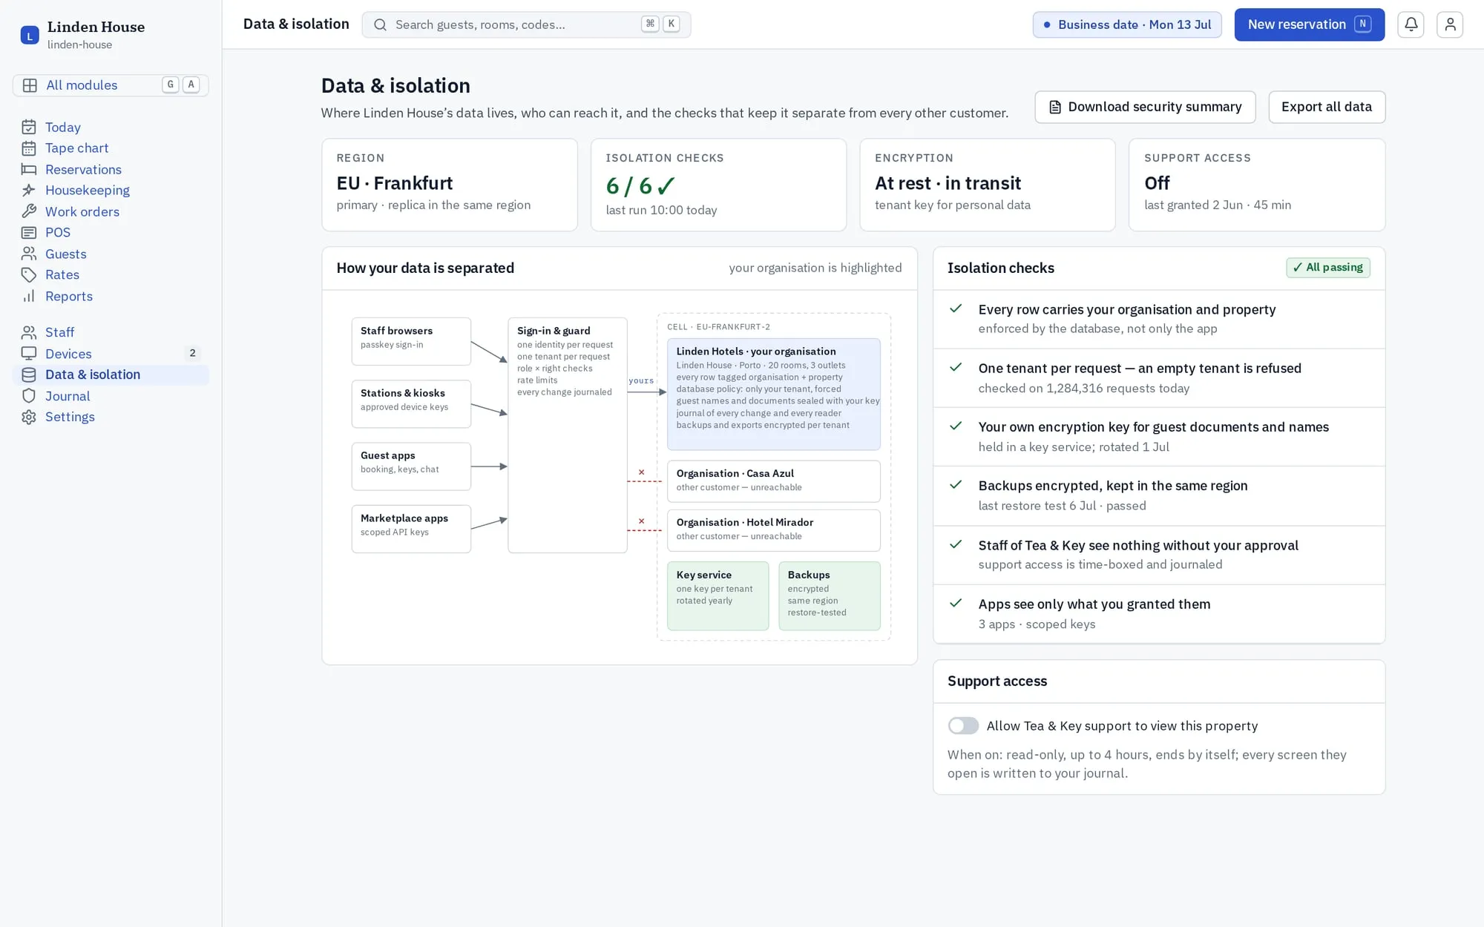Image resolution: width=1484 pixels, height=927 pixels.
Task: Click 'At rest · in transit' encryption value
Action: (948, 183)
